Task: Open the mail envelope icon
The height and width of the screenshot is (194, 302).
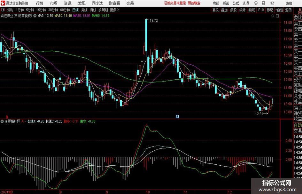Action: pyautogui.click(x=272, y=3)
